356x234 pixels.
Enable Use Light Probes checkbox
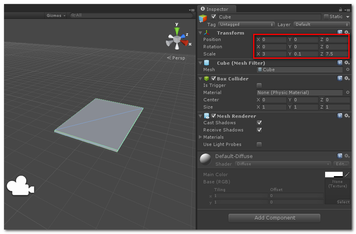coord(259,144)
